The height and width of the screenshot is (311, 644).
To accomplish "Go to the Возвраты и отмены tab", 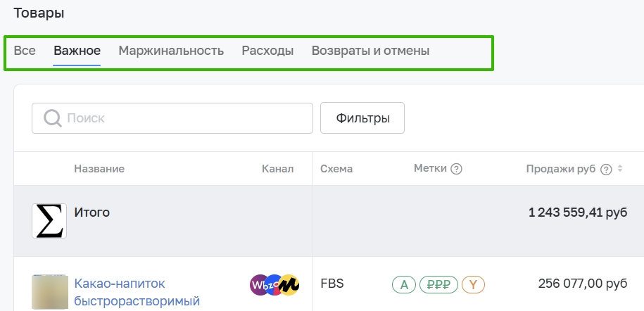I will [x=370, y=51].
